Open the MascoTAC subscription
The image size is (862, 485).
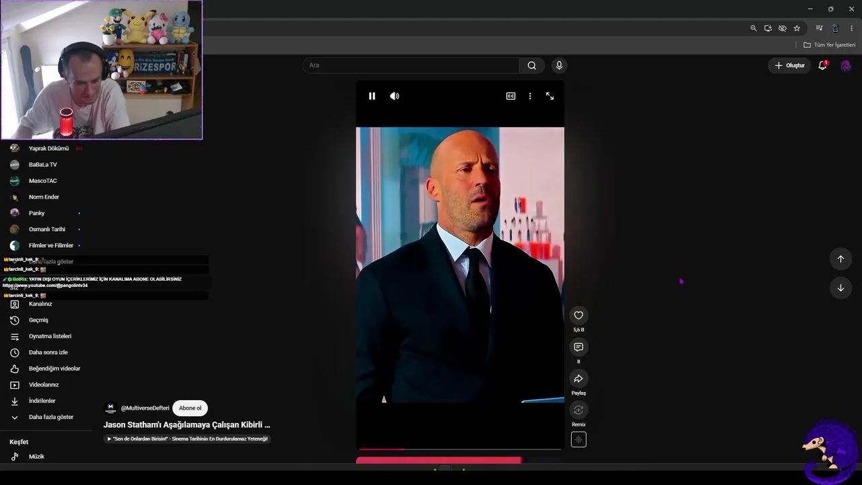click(42, 181)
